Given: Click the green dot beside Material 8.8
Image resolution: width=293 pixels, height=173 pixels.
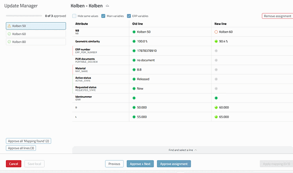Looking at the screenshot, I should (x=134, y=70).
